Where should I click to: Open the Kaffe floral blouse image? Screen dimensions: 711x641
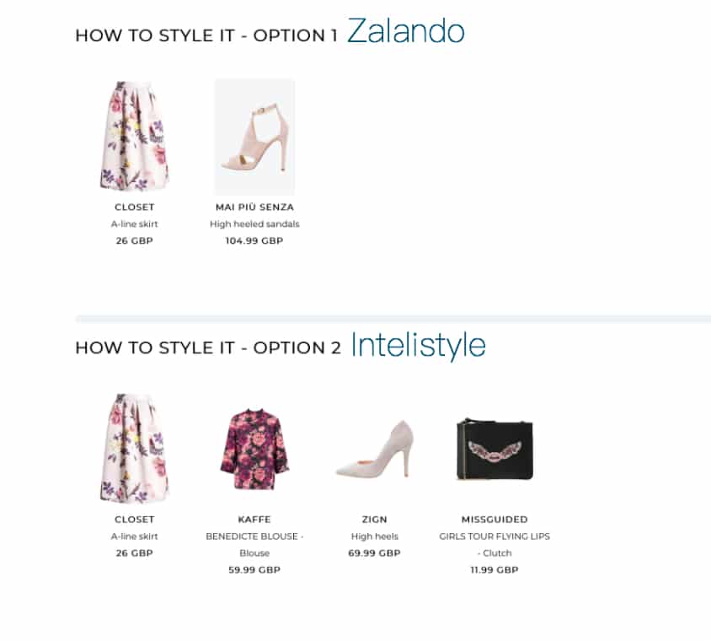pos(254,450)
